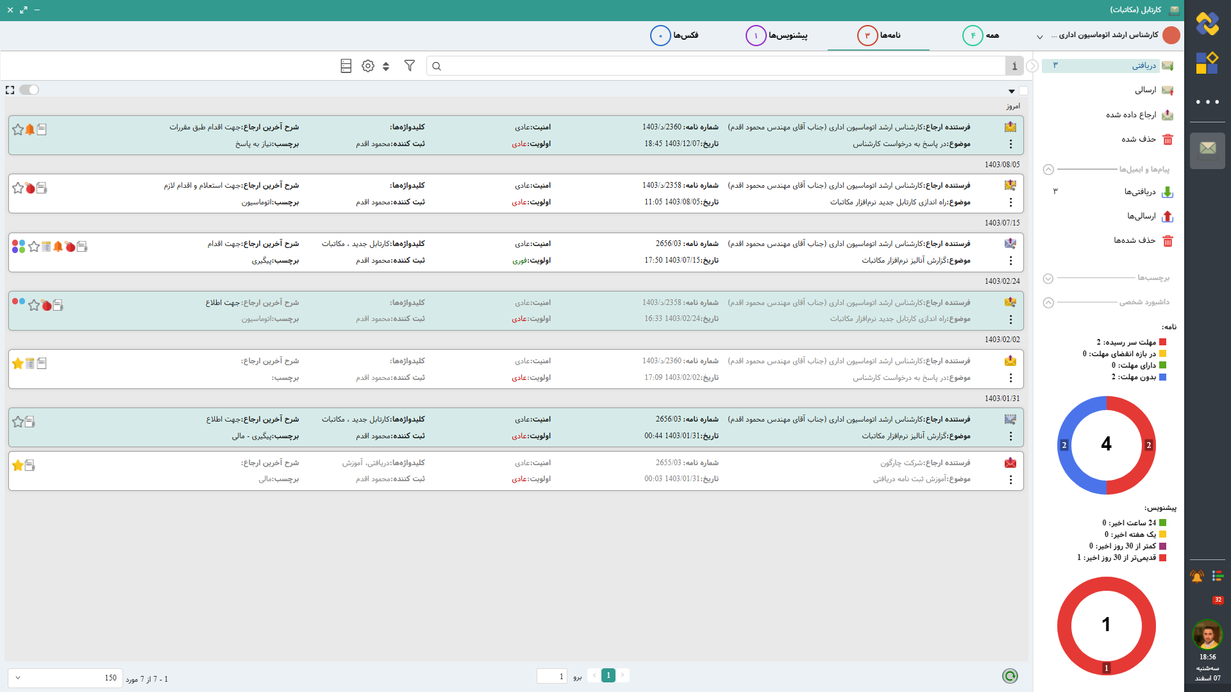Click the notification bell in right sidebar

(1196, 576)
